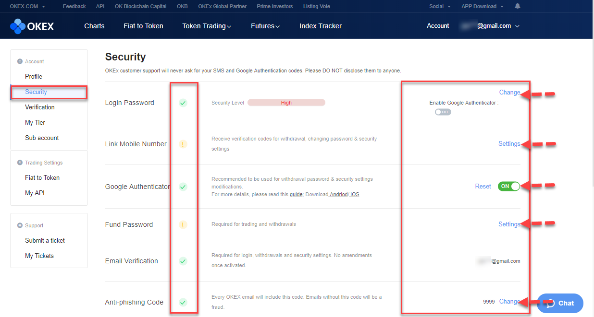Open the Account menu in header
594x317 pixels.
(438, 26)
